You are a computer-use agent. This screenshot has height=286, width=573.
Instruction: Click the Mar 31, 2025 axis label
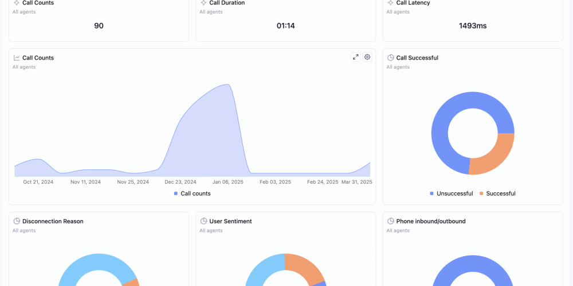pyautogui.click(x=356, y=182)
